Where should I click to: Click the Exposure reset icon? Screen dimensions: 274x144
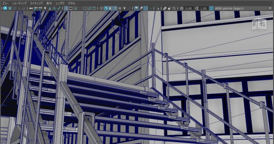click(x=182, y=8)
